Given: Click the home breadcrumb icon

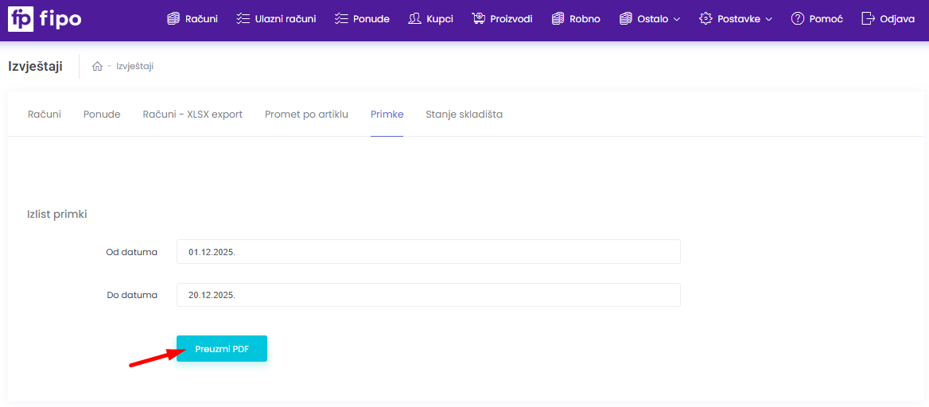Looking at the screenshot, I should 97,66.
